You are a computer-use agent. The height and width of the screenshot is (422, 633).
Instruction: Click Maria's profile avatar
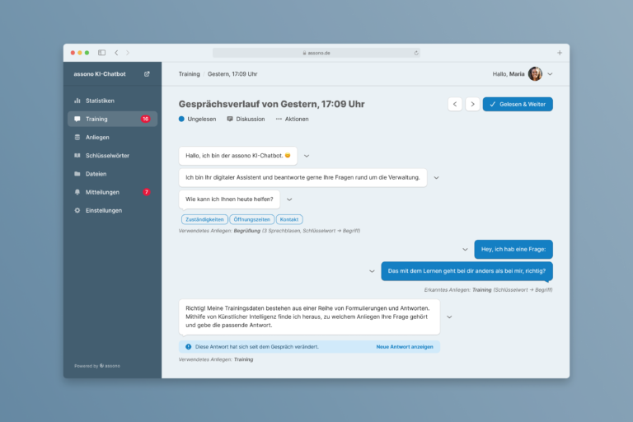pyautogui.click(x=535, y=74)
